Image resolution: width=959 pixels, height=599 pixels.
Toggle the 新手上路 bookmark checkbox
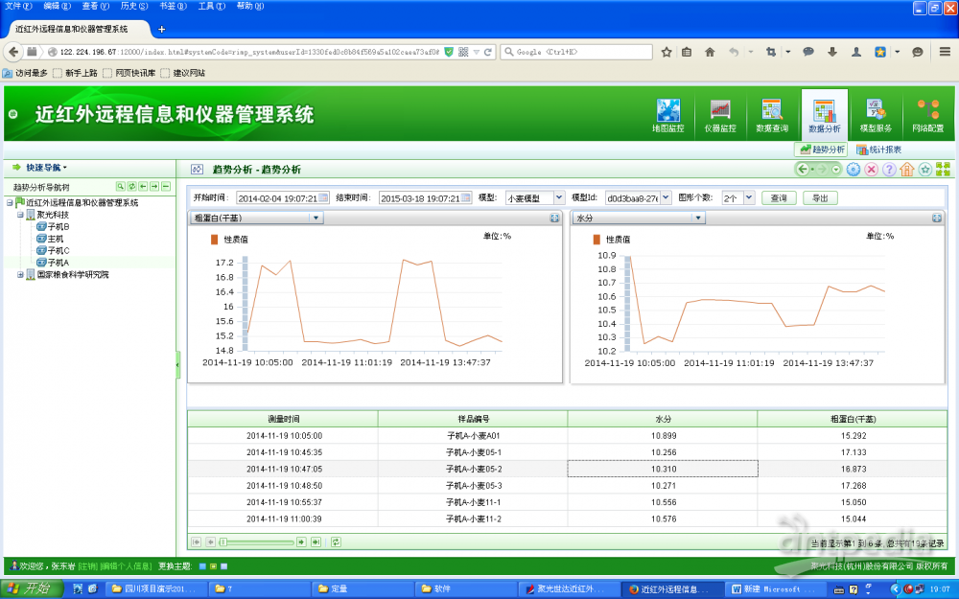[58, 73]
